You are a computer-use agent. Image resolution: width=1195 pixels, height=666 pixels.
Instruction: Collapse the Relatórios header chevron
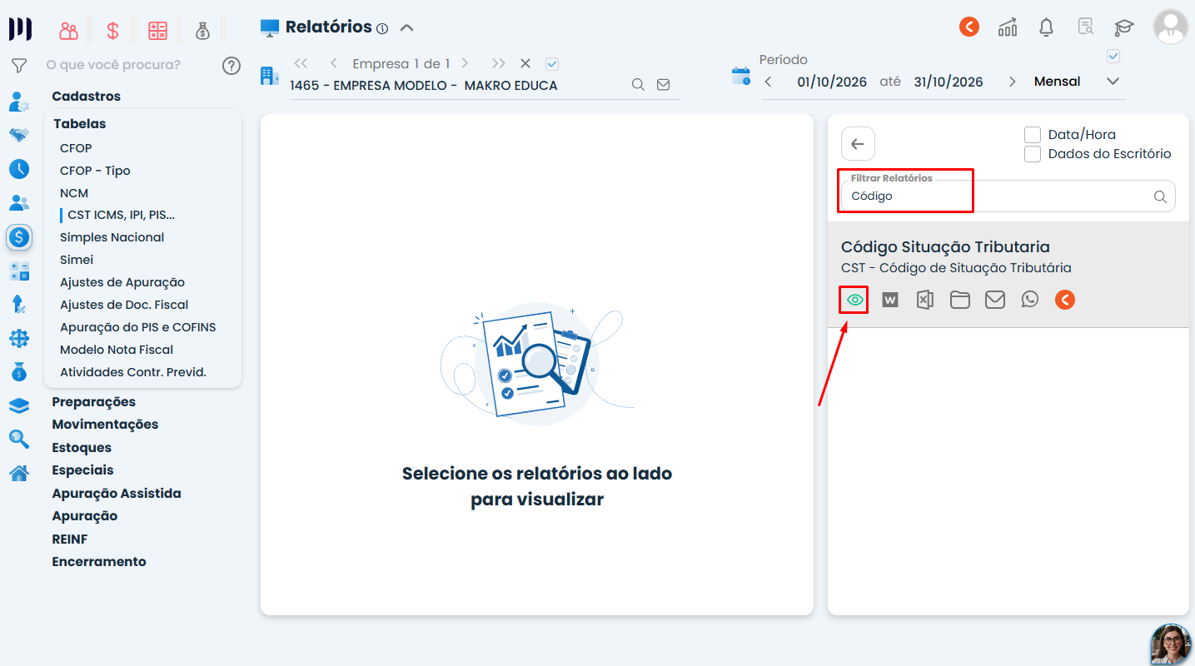pos(406,27)
